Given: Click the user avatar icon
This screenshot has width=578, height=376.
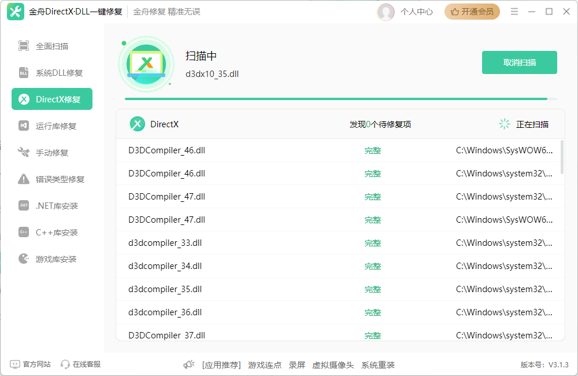Looking at the screenshot, I should tap(386, 12).
